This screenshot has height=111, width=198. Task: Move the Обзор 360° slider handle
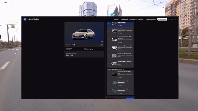(75, 45)
